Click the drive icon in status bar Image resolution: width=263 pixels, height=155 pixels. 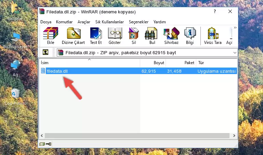coord(42,144)
